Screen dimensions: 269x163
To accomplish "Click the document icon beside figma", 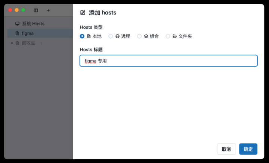I will pyautogui.click(x=17, y=33).
